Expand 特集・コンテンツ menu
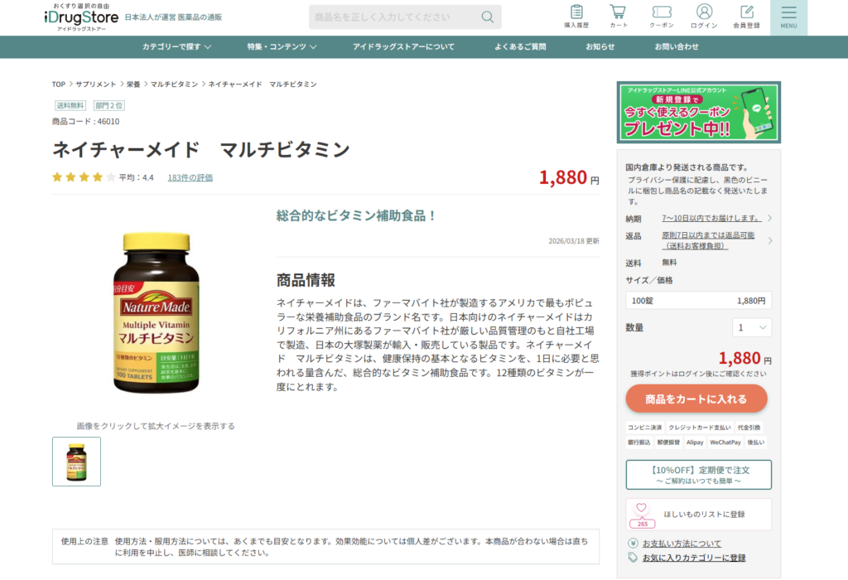 [x=282, y=47]
